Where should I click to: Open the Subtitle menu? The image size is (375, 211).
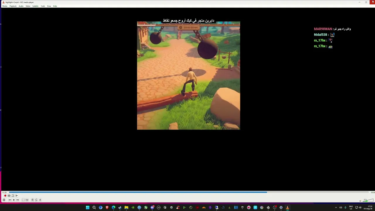point(35,6)
